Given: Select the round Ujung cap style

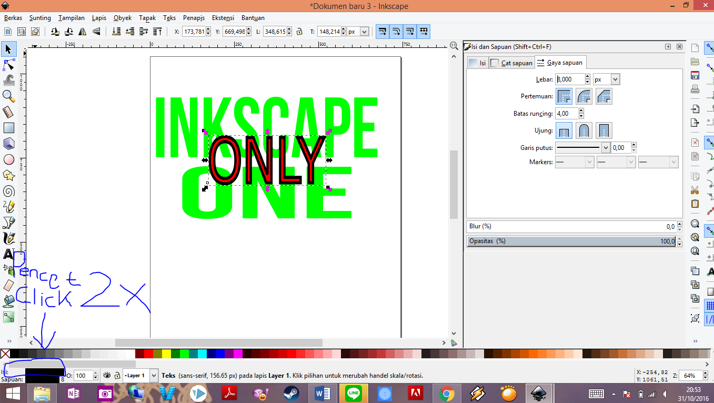Looking at the screenshot, I should (x=584, y=130).
